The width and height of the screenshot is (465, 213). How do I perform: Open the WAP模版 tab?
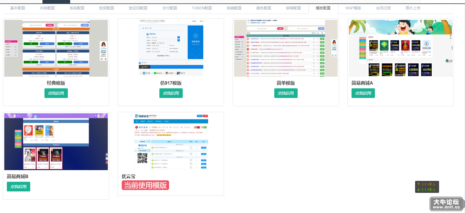coord(353,8)
